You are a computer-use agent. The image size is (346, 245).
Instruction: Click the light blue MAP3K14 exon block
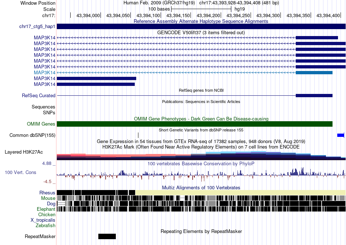(x=314, y=72)
